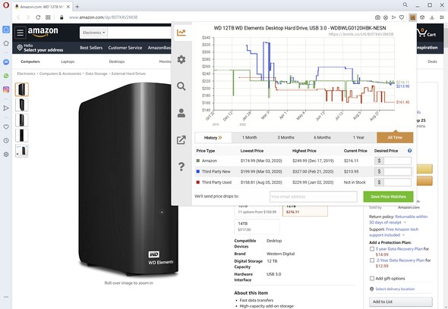This screenshot has width=448, height=309.
Task: Open the Best Sellers link
Action: pyautogui.click(x=91, y=48)
